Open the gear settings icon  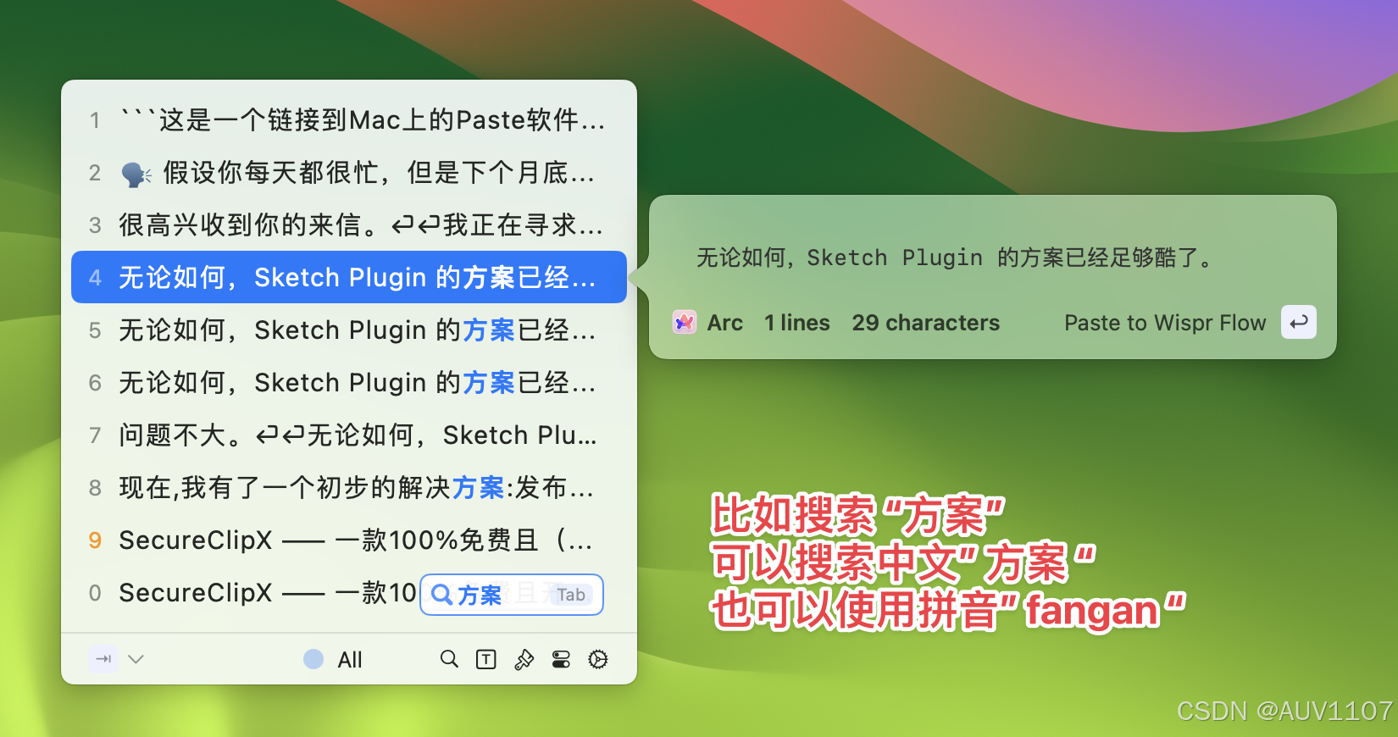click(598, 659)
